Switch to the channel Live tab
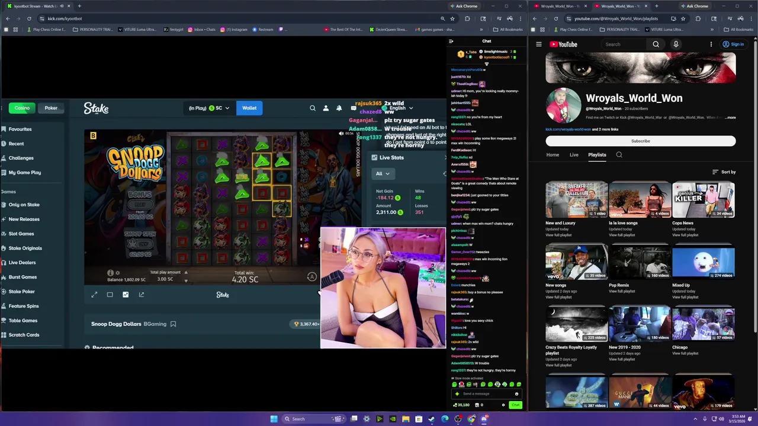758x426 pixels. pyautogui.click(x=574, y=155)
